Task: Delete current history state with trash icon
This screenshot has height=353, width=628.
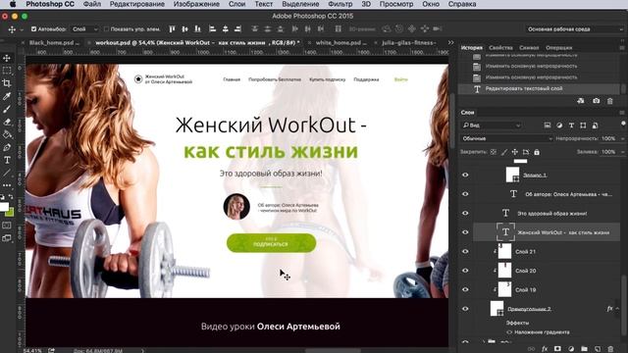Action: click(x=610, y=101)
